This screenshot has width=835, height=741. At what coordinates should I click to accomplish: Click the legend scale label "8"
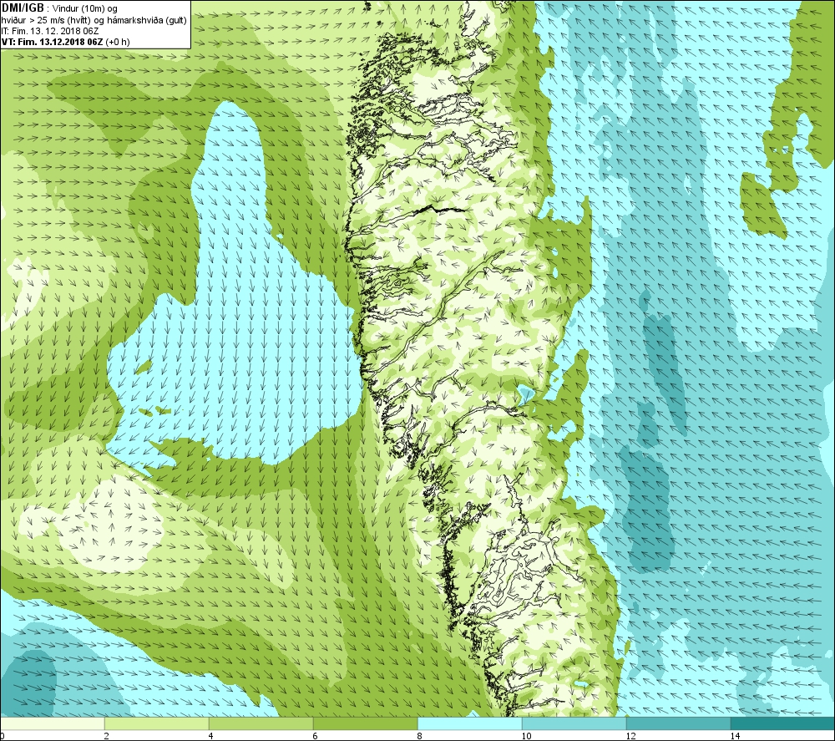tap(420, 736)
